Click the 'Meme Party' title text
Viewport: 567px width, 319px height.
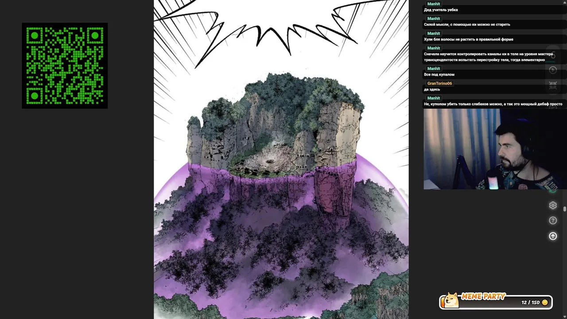[483, 296]
